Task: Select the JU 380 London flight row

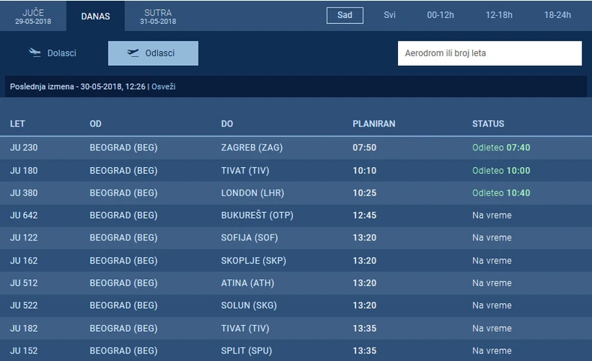Action: tap(296, 192)
